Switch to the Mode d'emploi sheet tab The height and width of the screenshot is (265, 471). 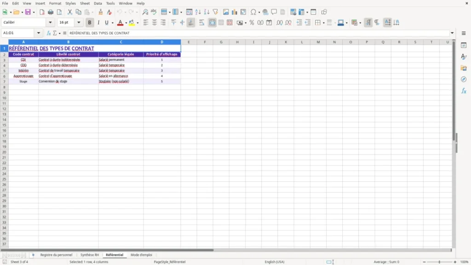(x=141, y=255)
